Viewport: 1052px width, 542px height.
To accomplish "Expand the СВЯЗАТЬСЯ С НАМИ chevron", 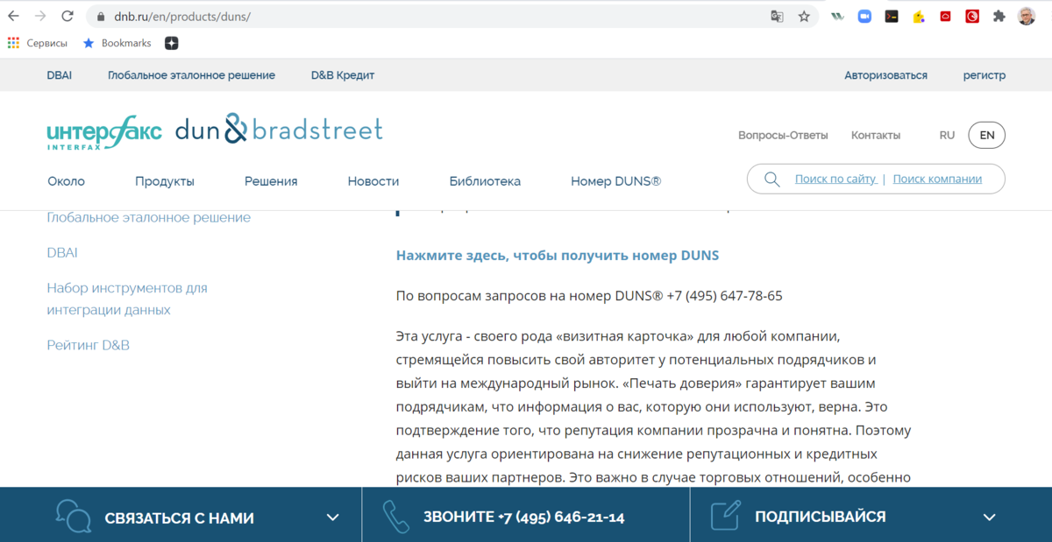I will 333,517.
